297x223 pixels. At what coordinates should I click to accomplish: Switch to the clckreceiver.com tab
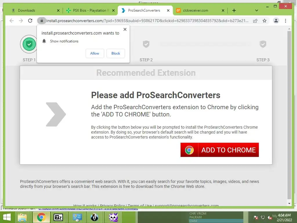(200, 10)
